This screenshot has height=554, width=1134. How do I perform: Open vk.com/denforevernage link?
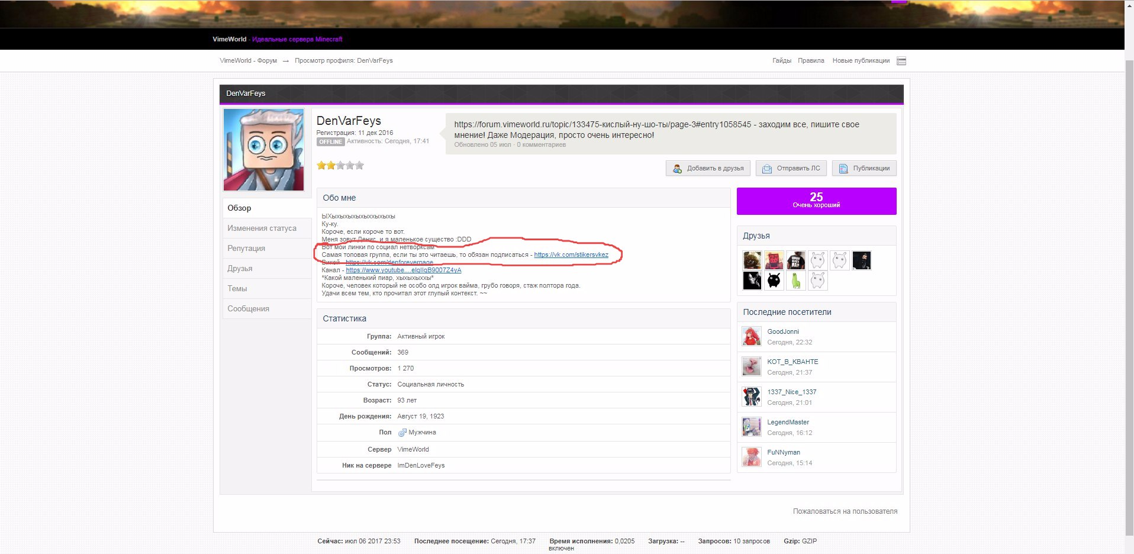point(389,262)
